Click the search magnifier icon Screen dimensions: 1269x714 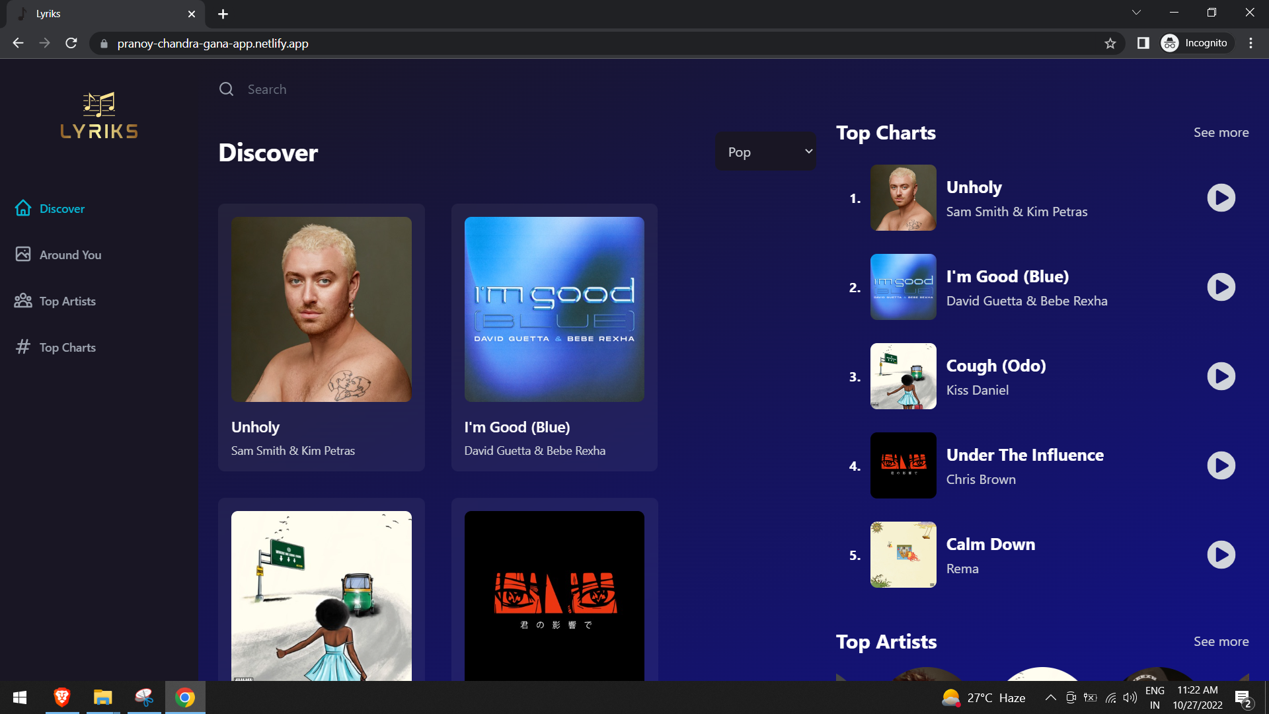(x=227, y=89)
